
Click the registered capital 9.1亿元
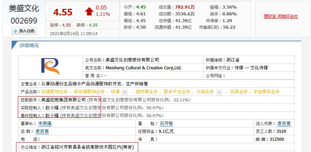point(166,132)
